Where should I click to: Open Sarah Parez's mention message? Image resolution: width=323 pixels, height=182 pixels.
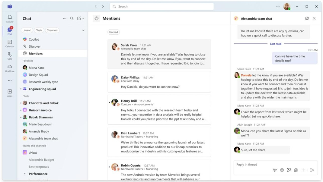tap(159, 54)
